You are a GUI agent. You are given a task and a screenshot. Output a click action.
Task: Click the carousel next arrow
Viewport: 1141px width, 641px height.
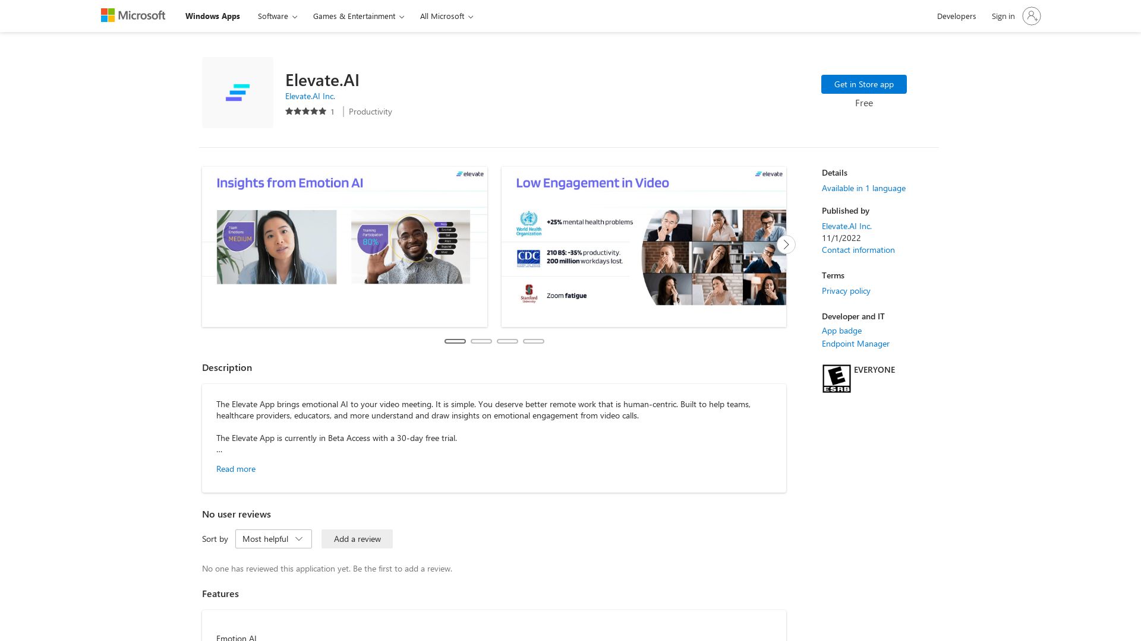tap(786, 245)
